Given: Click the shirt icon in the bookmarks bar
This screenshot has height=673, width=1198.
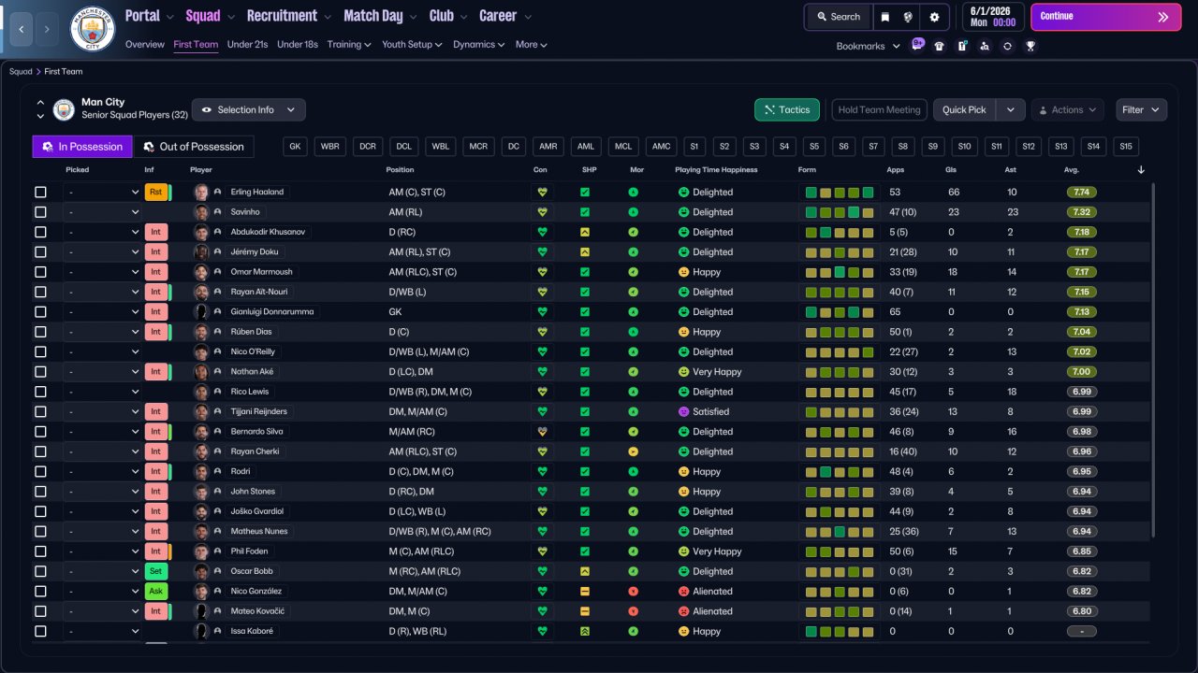Looking at the screenshot, I should [x=940, y=46].
